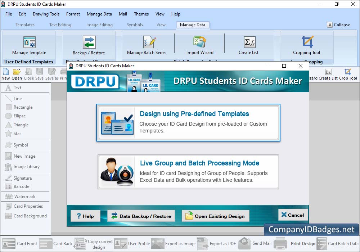Click Data Backup / Restore button
The width and height of the screenshot is (360, 252).
point(141,216)
